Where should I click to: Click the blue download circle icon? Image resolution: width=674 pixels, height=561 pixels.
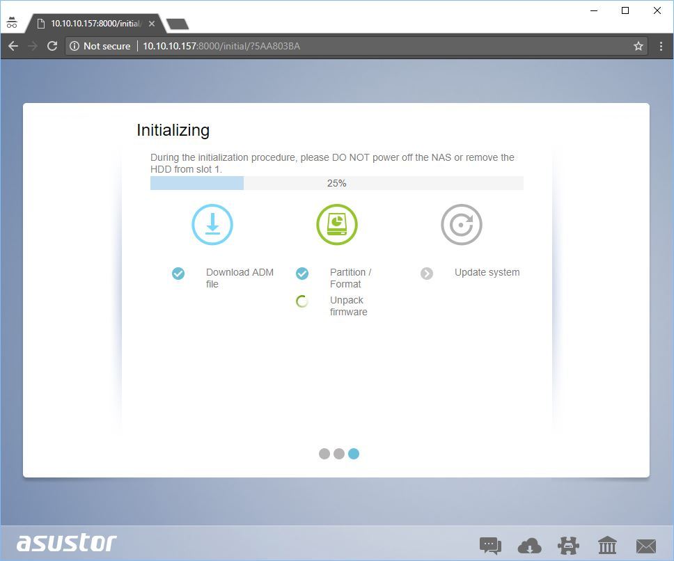click(x=212, y=225)
